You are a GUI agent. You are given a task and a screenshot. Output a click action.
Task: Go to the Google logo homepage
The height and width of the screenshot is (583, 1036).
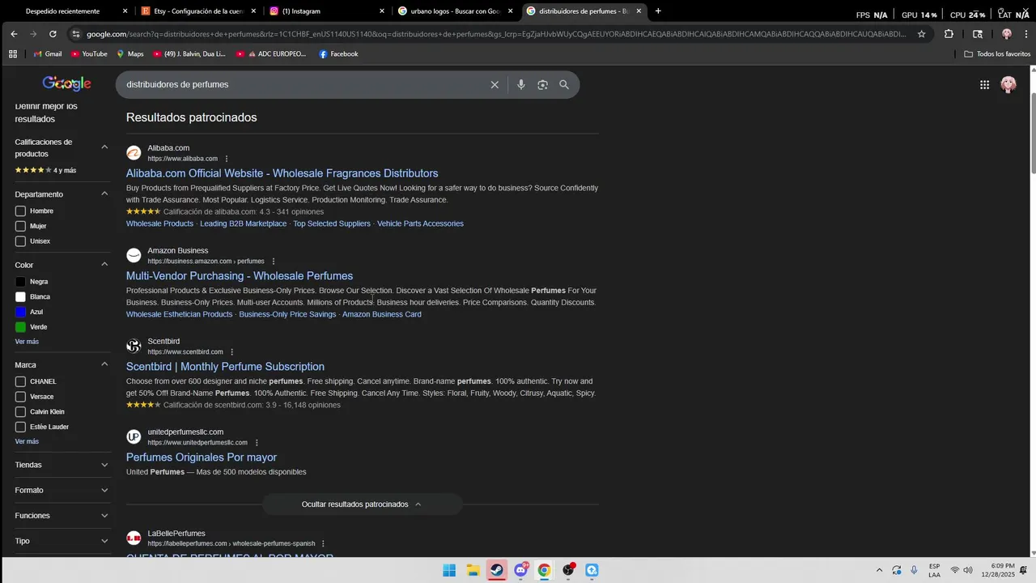[66, 84]
